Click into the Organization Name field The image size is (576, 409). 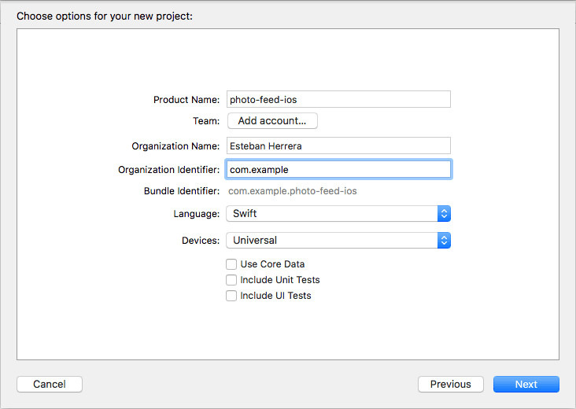click(x=338, y=146)
